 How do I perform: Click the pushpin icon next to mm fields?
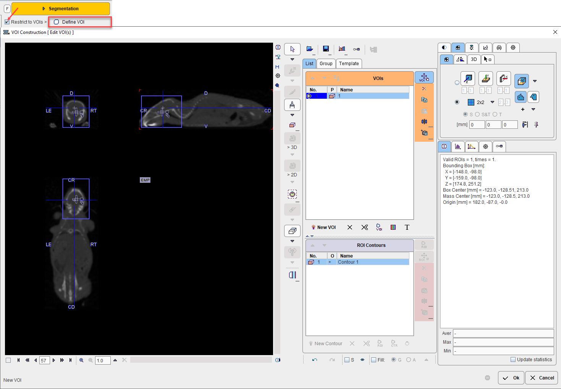[536, 125]
